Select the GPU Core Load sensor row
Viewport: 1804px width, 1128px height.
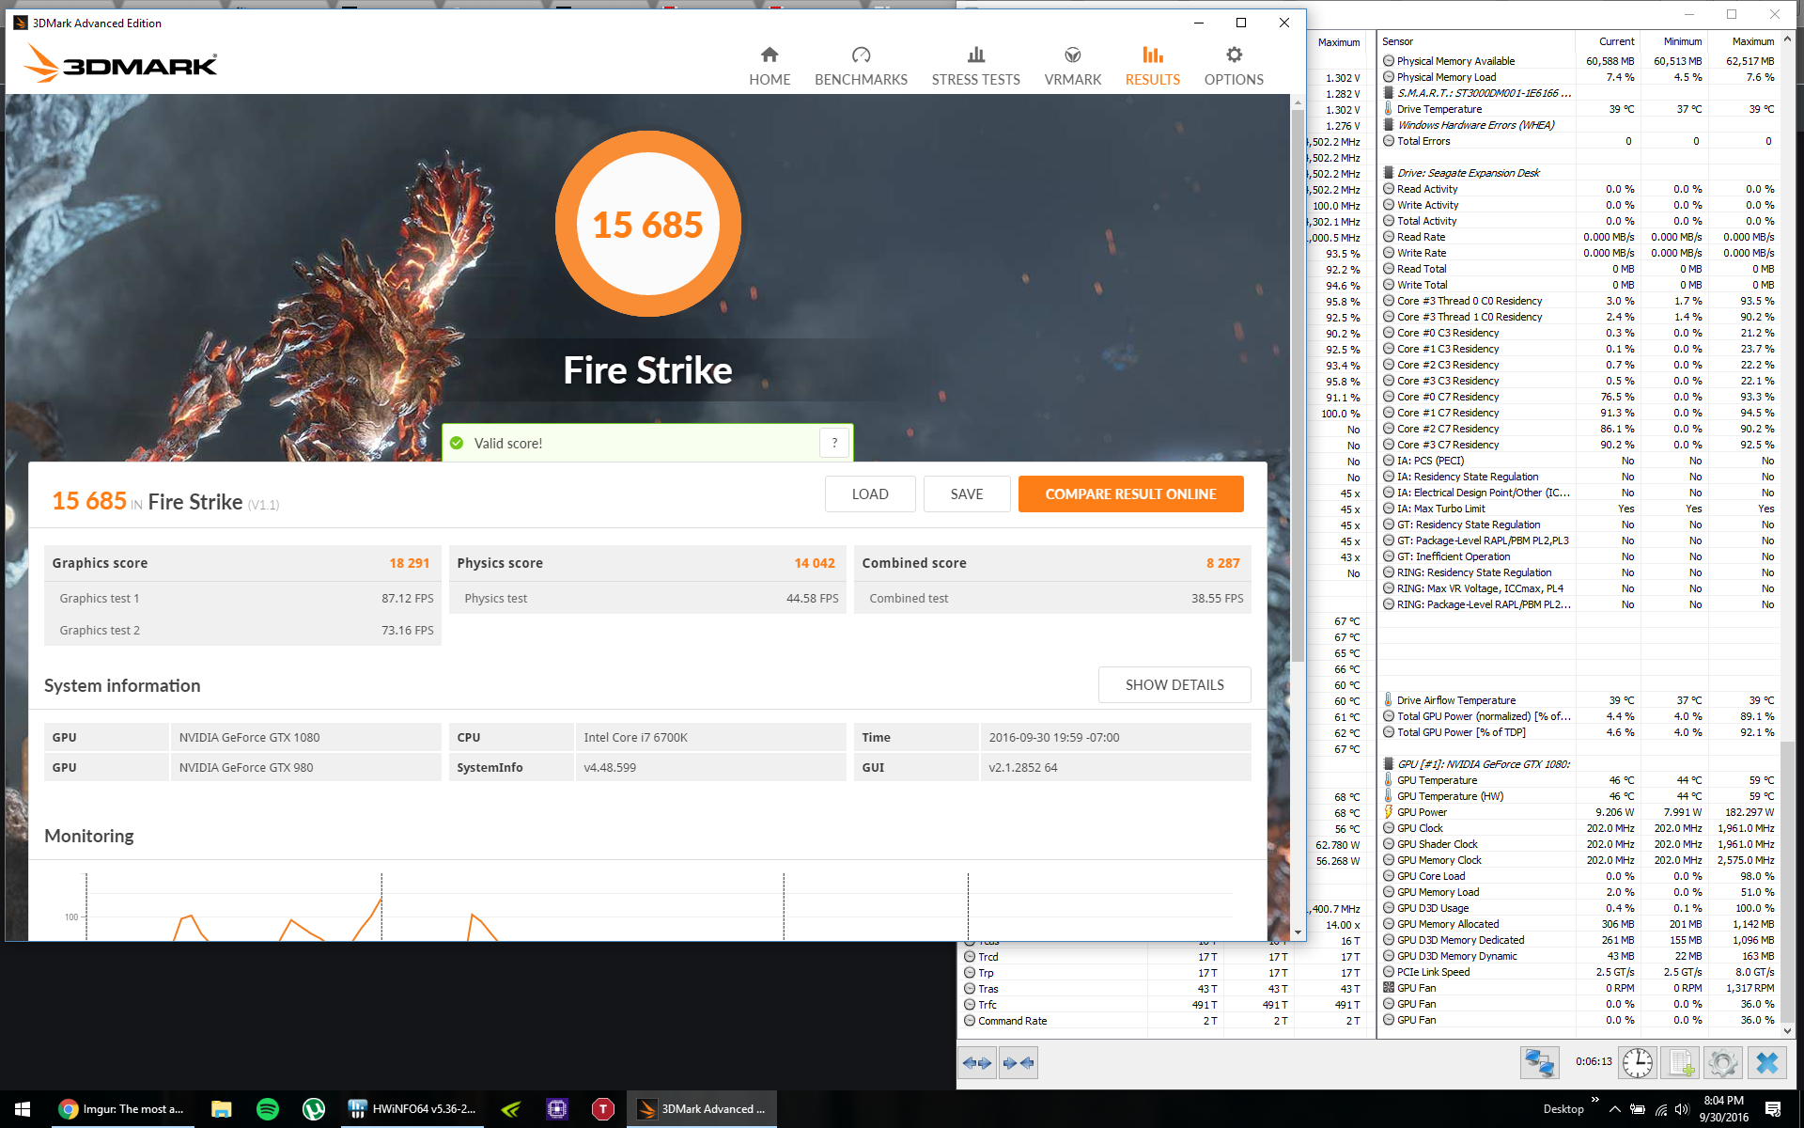tap(1579, 876)
